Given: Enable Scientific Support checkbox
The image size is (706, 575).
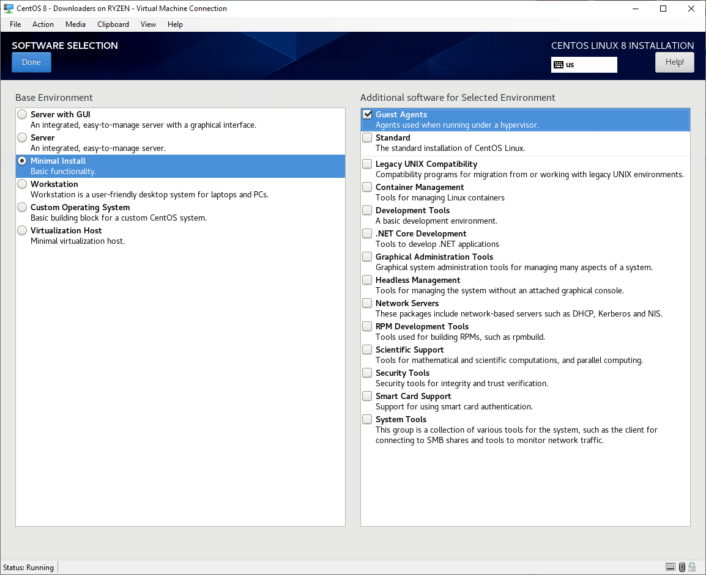Looking at the screenshot, I should coord(368,350).
